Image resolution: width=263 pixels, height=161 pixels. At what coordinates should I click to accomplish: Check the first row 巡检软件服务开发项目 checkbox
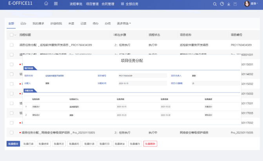(x=11, y=45)
